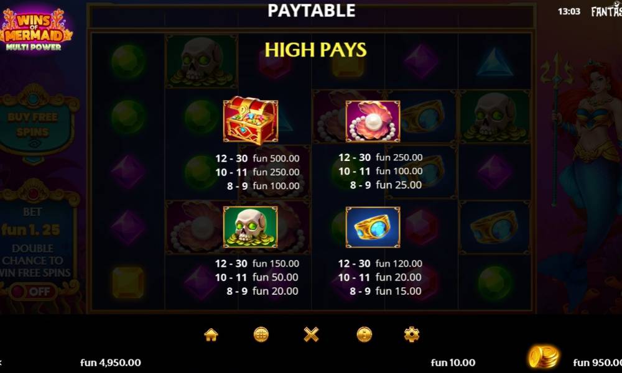
Task: Click the PAYTABLE title header
Action: pyautogui.click(x=312, y=11)
